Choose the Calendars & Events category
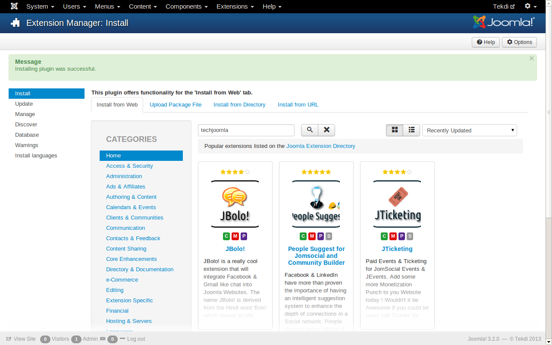 click(x=131, y=207)
